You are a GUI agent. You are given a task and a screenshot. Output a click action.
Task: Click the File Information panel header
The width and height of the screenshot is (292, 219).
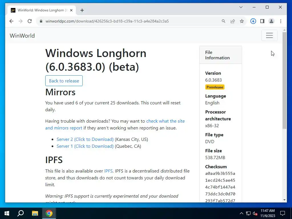pyautogui.click(x=221, y=55)
